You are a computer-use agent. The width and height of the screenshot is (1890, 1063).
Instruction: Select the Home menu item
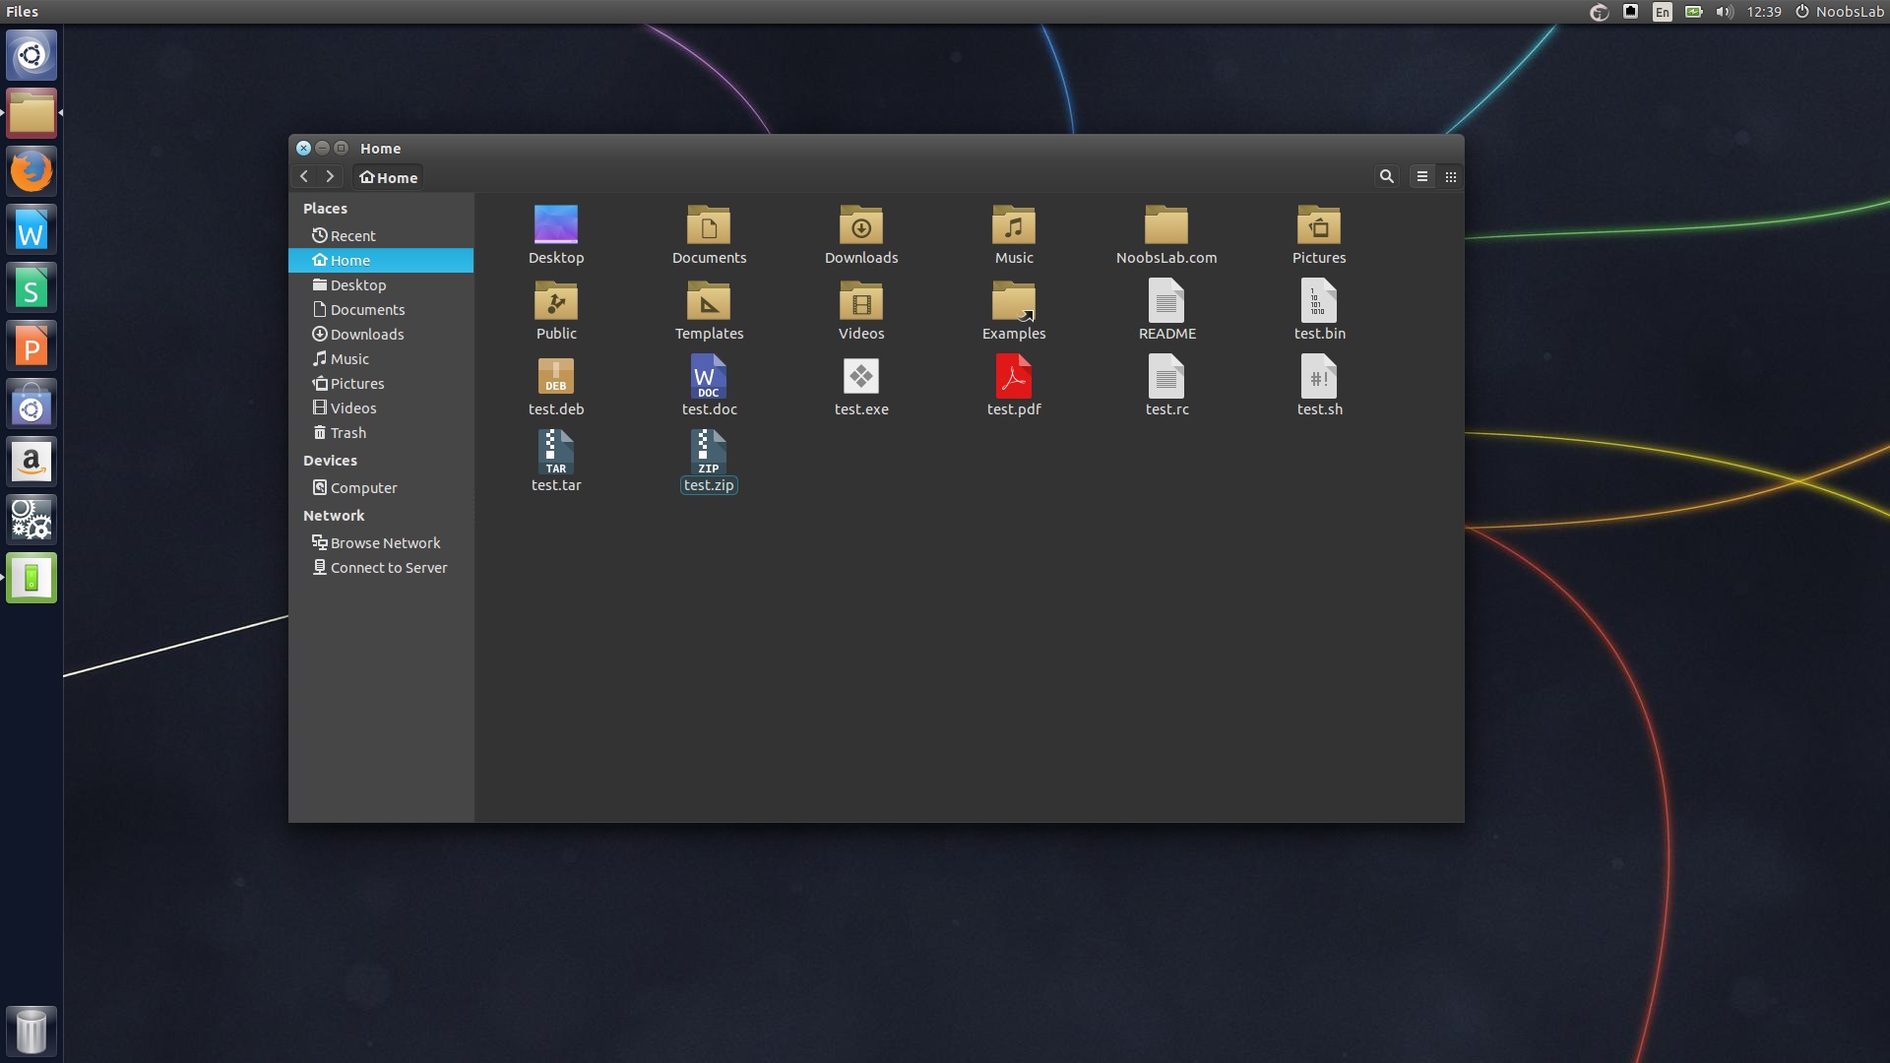point(349,260)
